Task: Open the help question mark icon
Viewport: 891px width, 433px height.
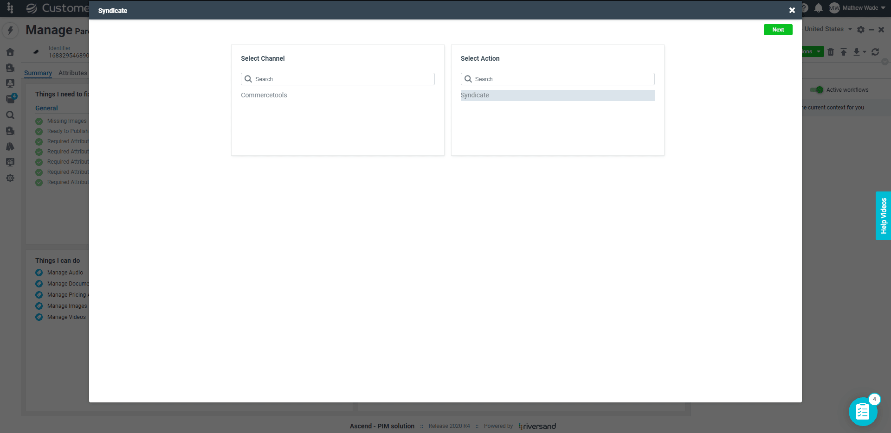Action: [x=804, y=8]
